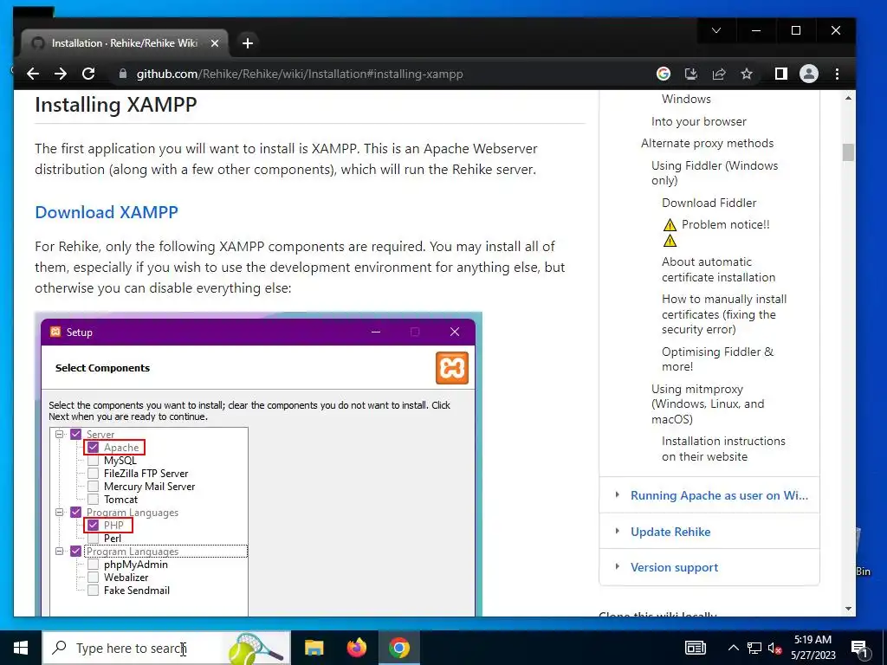This screenshot has width=887, height=665.
Task: Launch Firefox from taskbar
Action: (x=356, y=648)
